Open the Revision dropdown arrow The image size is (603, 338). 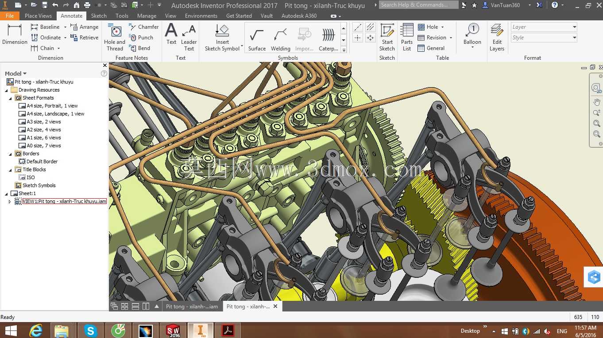(x=451, y=38)
